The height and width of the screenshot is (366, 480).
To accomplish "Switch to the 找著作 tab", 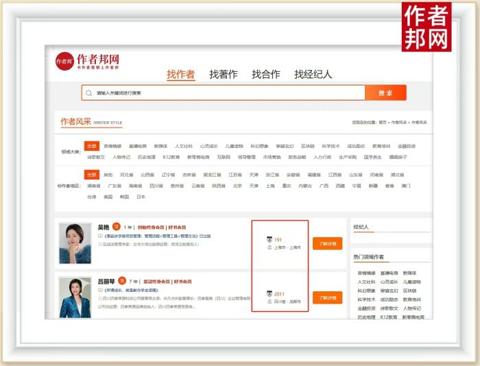I will 224,74.
